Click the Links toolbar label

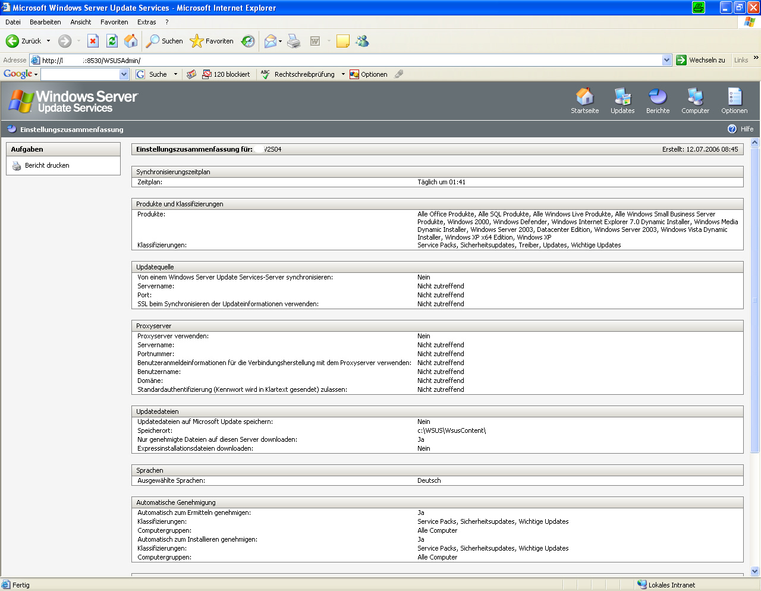coord(741,60)
